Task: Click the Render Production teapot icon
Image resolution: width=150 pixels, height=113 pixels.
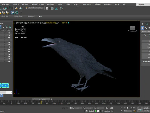Action: [21, 8]
